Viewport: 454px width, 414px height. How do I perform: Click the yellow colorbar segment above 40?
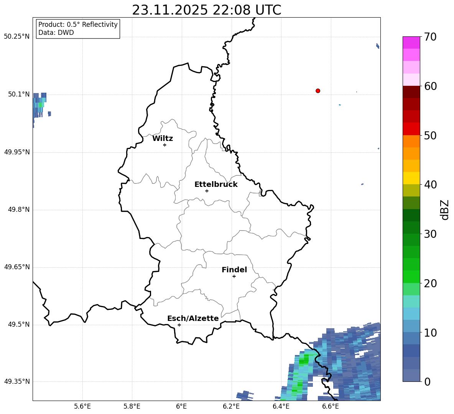click(x=411, y=178)
